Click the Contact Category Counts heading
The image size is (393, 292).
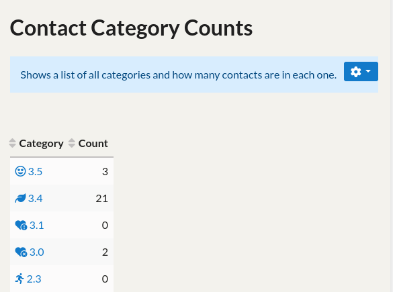pyautogui.click(x=131, y=29)
